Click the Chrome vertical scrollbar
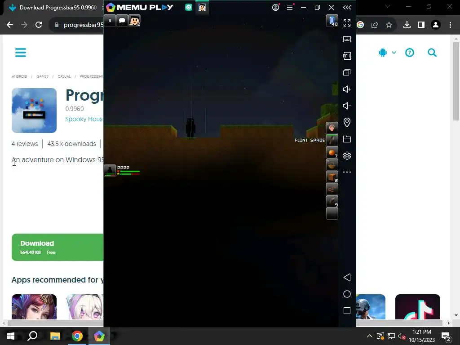Viewport: 460px width, 345px height. 456,81
